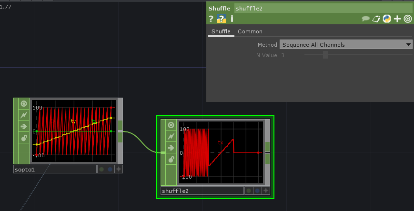Switch to the Common tab
This screenshot has height=211, width=414.
(250, 31)
